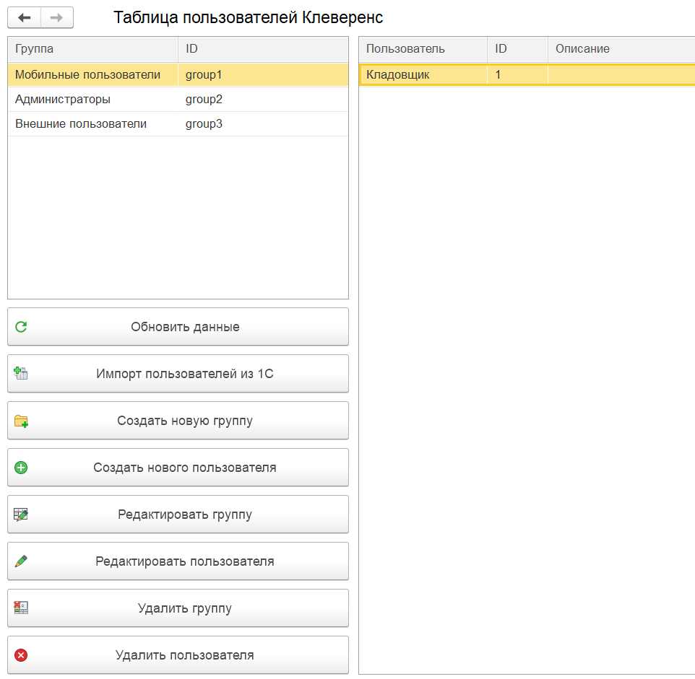Sort by the Группа column header
Image resolution: width=695 pixels, height=679 pixels.
coord(92,49)
